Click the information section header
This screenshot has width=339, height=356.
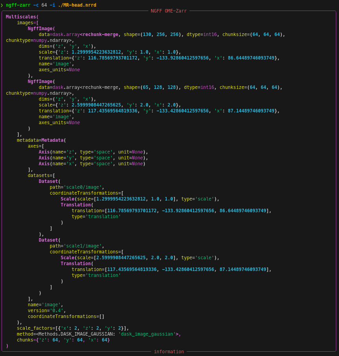169,351
